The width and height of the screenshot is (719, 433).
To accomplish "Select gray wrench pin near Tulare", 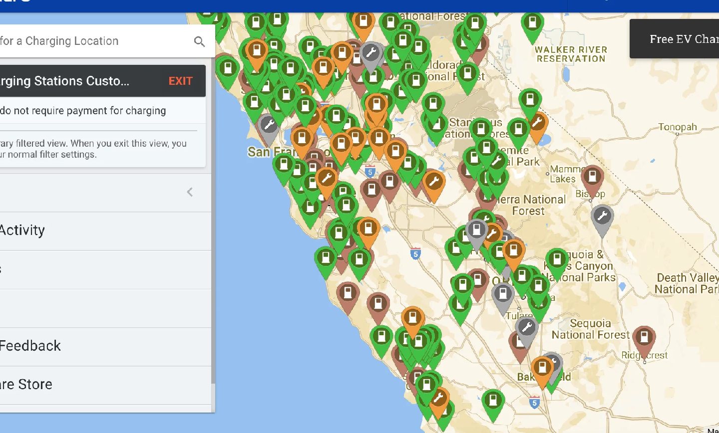I will point(526,328).
